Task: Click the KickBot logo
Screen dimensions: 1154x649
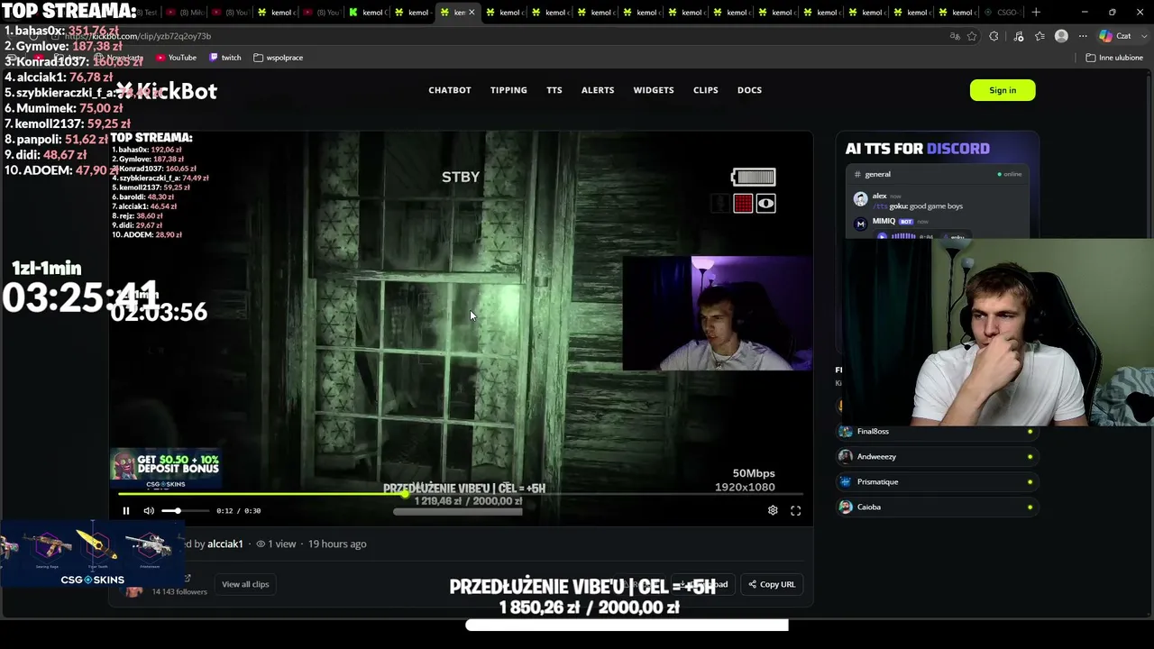Action: tap(167, 91)
